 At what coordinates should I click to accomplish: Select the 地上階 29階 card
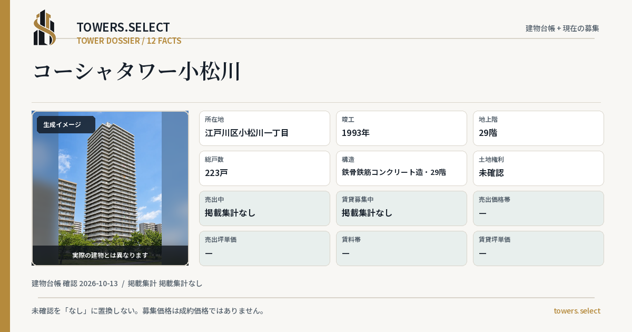[538, 128]
